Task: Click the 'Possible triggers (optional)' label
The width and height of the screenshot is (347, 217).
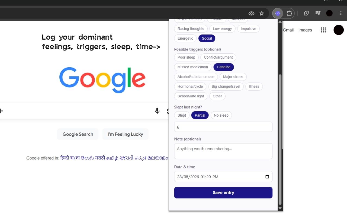Action: pos(197,49)
